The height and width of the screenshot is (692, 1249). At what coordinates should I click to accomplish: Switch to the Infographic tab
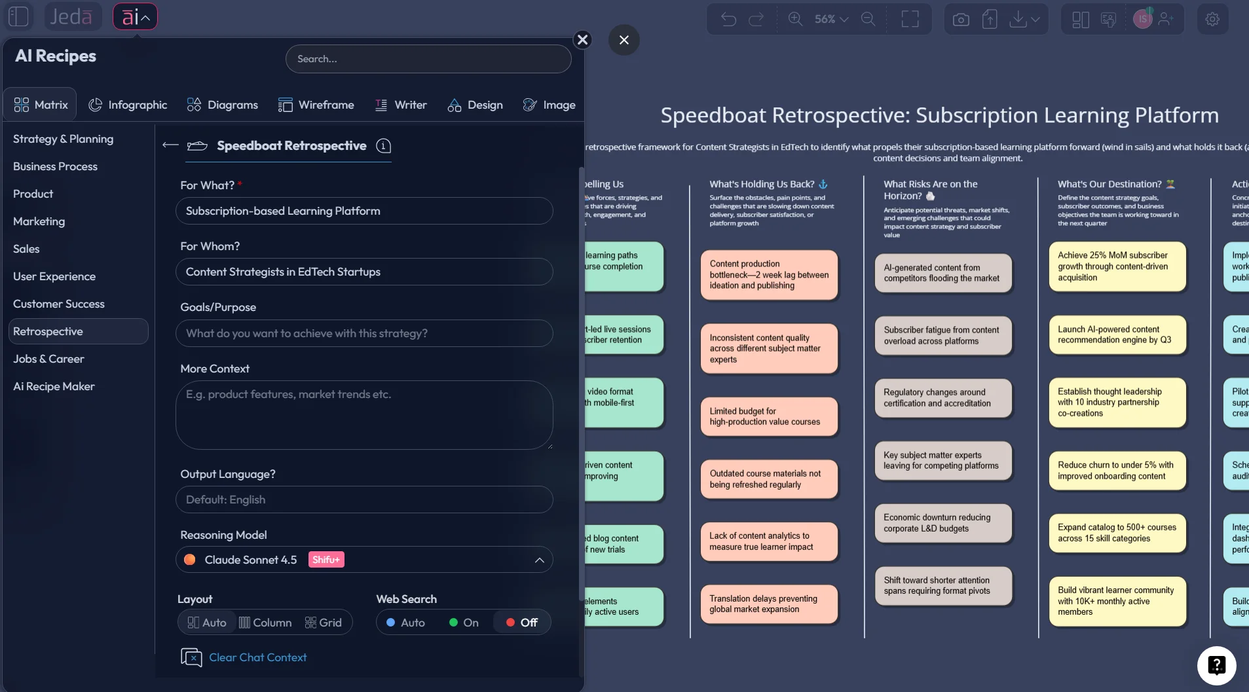(128, 105)
